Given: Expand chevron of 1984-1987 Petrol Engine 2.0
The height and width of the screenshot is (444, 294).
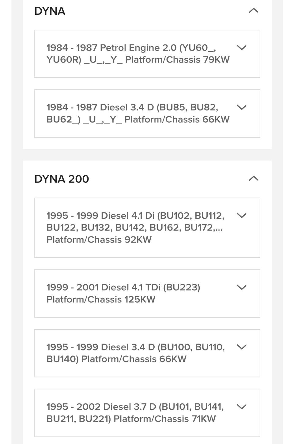Looking at the screenshot, I should coord(242,48).
